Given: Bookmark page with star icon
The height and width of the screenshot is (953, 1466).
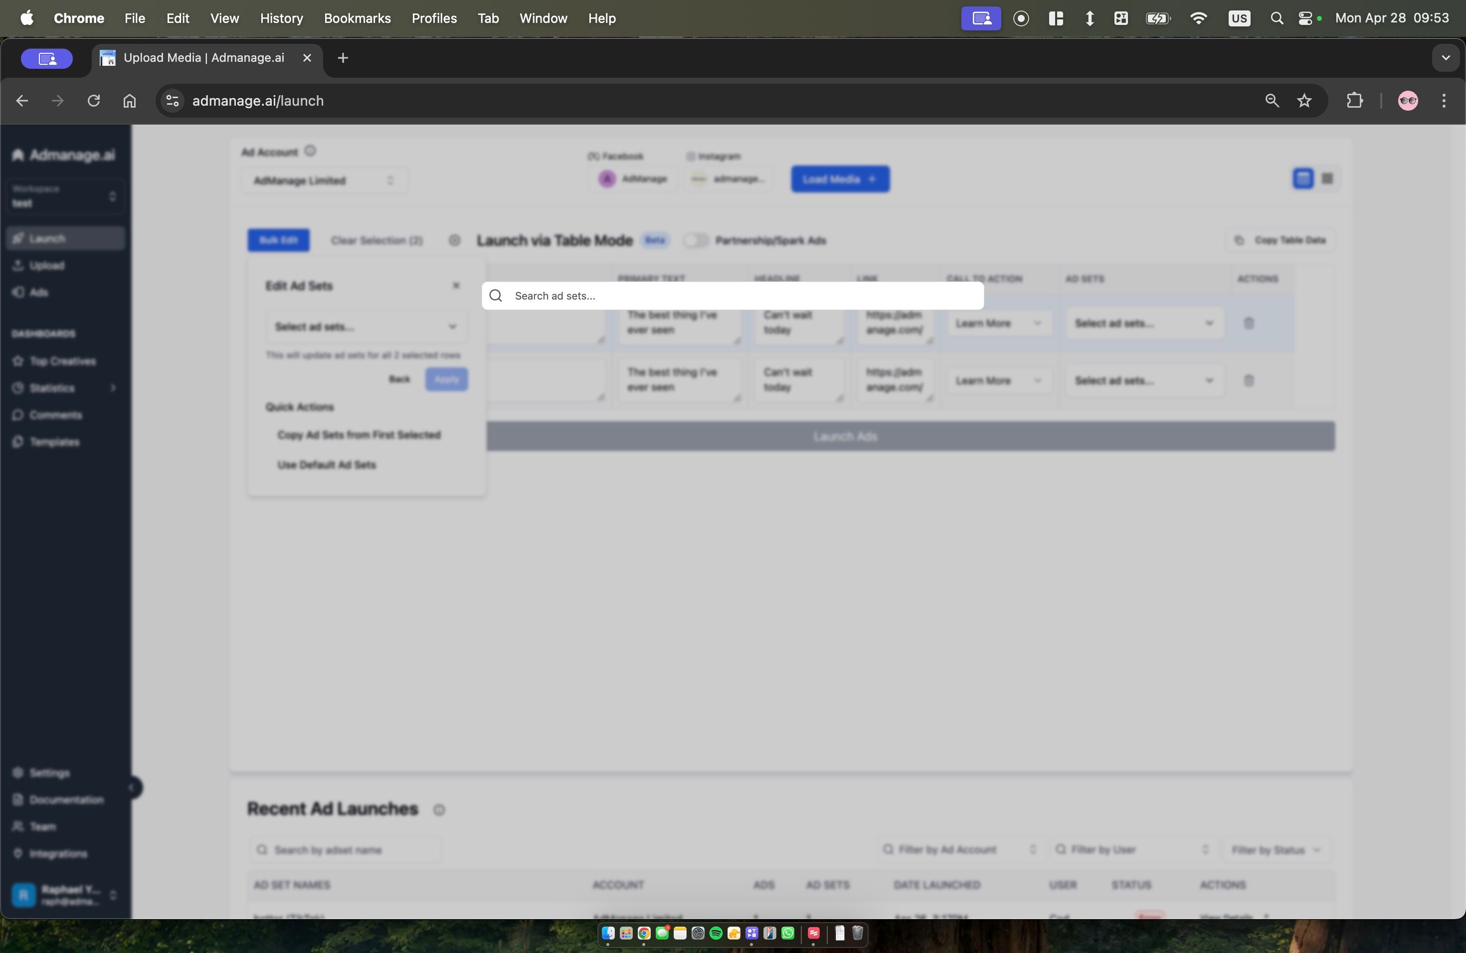Looking at the screenshot, I should tap(1304, 100).
